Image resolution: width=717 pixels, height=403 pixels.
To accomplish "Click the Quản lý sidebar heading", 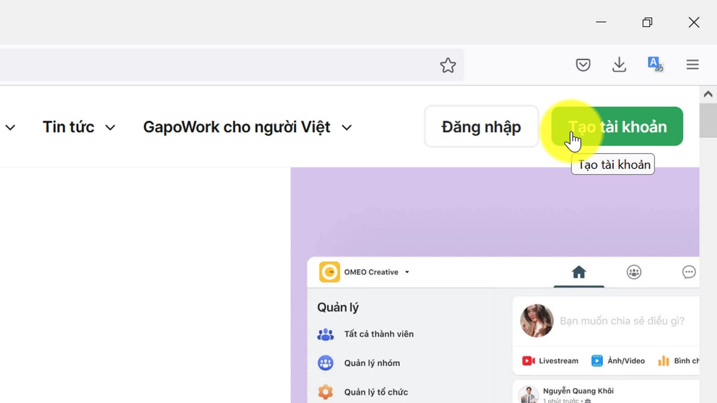I will tap(338, 307).
